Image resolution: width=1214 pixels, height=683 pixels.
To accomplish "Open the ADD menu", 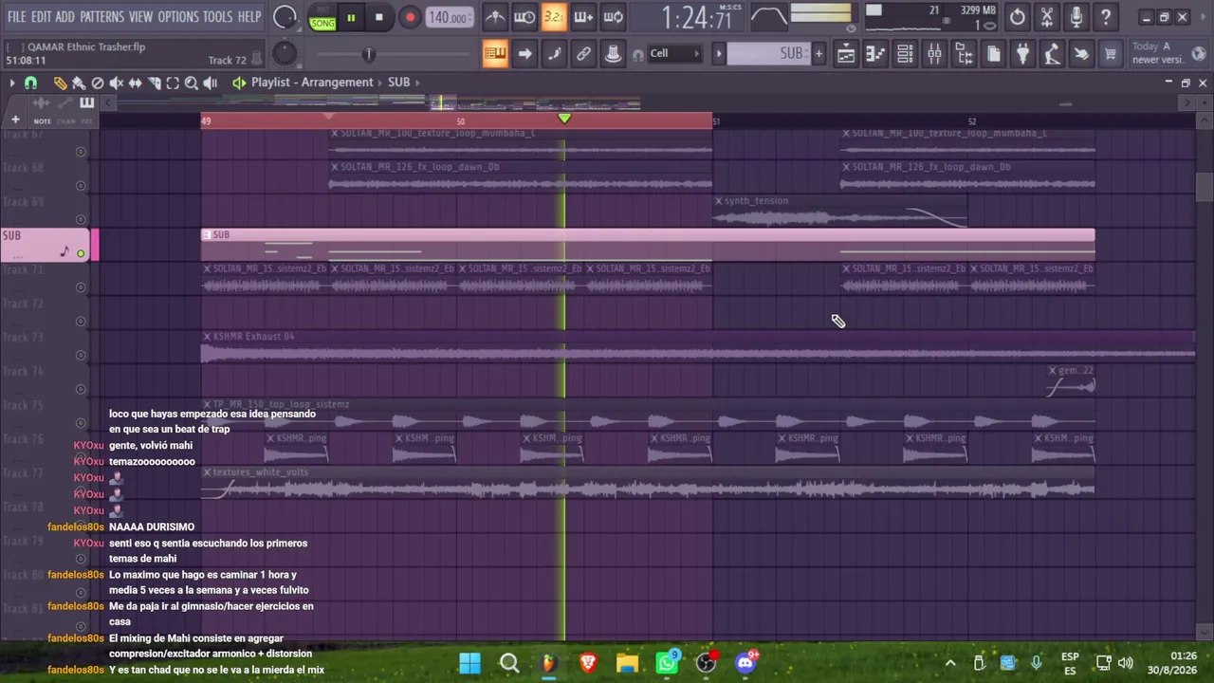I will pos(64,17).
